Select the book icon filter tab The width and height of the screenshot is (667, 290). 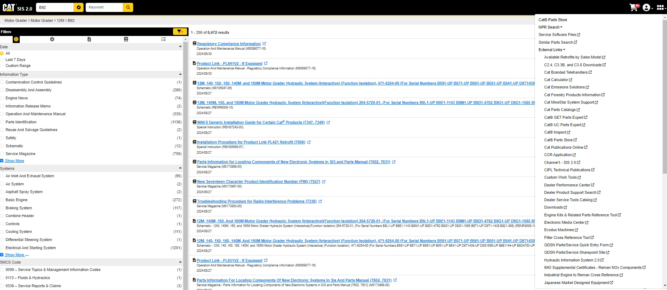click(x=126, y=39)
